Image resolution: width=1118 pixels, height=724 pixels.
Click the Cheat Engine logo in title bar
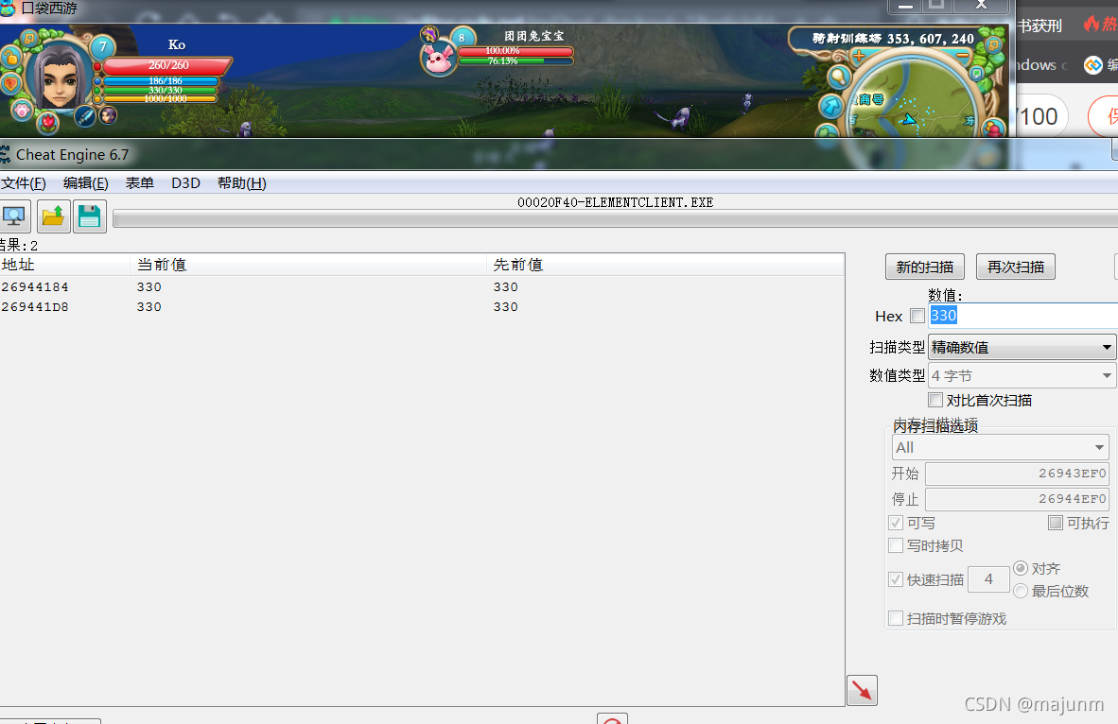(x=5, y=155)
